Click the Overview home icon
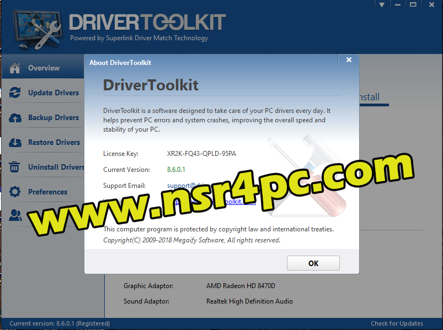This screenshot has width=443, height=330. (15, 68)
